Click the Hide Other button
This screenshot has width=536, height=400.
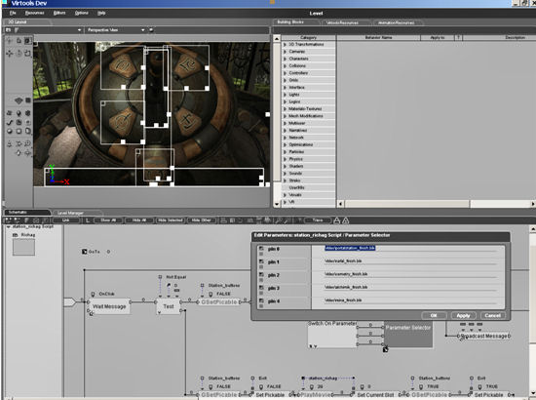tap(202, 220)
